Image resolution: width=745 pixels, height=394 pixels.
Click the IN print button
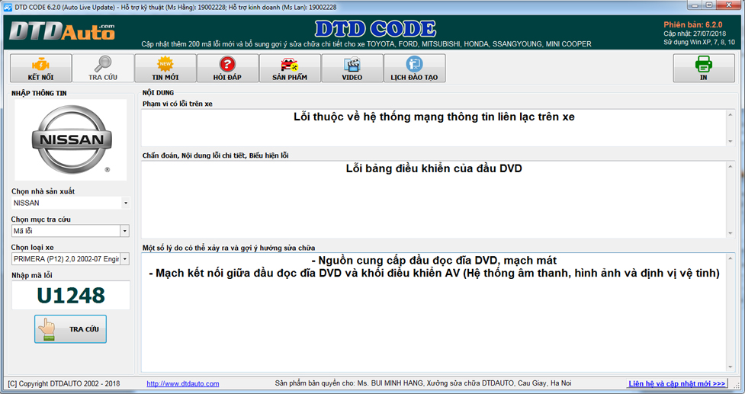click(x=704, y=69)
